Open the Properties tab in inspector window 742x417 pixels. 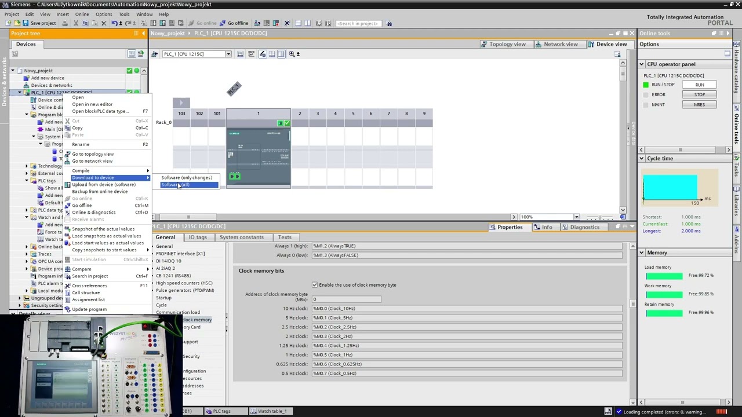point(505,227)
